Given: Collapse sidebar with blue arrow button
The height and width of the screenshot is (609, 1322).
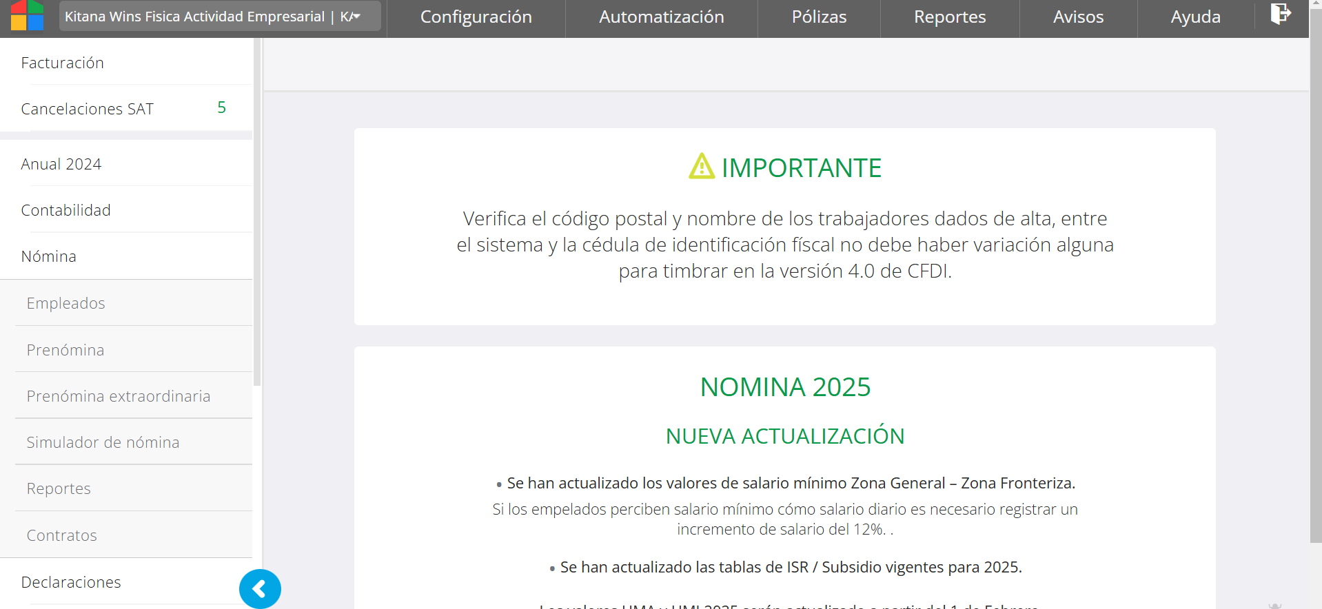Looking at the screenshot, I should tap(260, 589).
